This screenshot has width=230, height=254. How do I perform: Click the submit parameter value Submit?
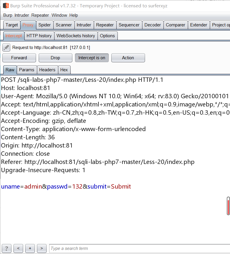click(x=121, y=187)
